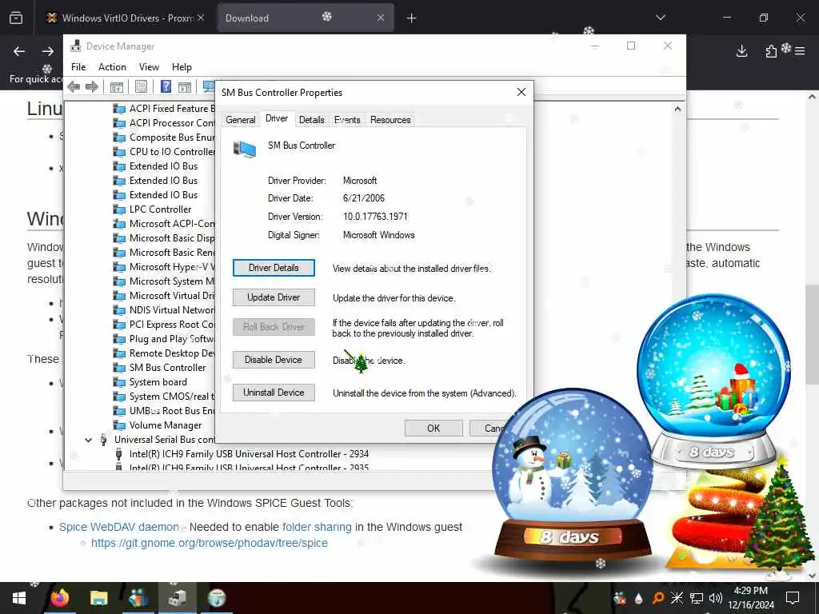Close the Download browser tab
Viewport: 819px width, 614px height.
(381, 18)
